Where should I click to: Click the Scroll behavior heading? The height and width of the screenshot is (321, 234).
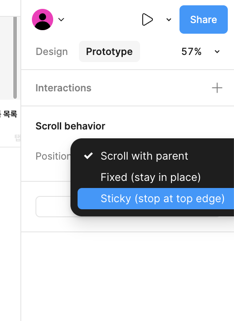70,126
